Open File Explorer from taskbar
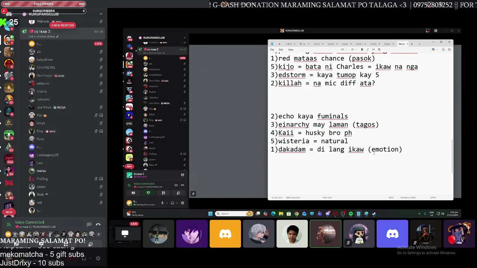 [x=281, y=214]
